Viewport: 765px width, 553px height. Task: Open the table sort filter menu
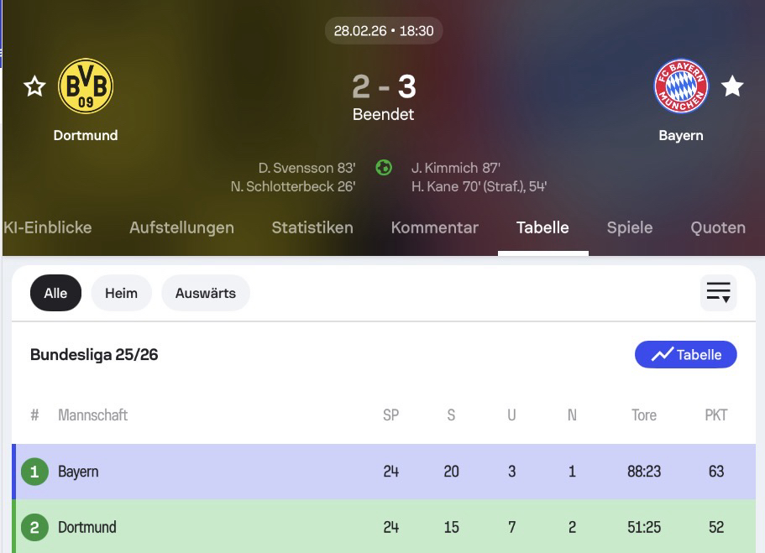point(718,293)
